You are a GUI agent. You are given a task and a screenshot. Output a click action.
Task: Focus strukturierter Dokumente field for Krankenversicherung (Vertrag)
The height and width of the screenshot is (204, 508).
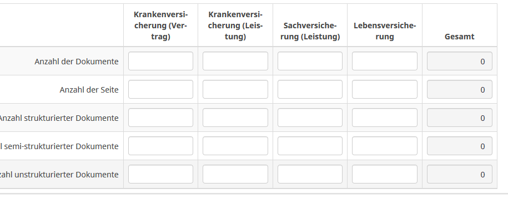pyautogui.click(x=160, y=118)
